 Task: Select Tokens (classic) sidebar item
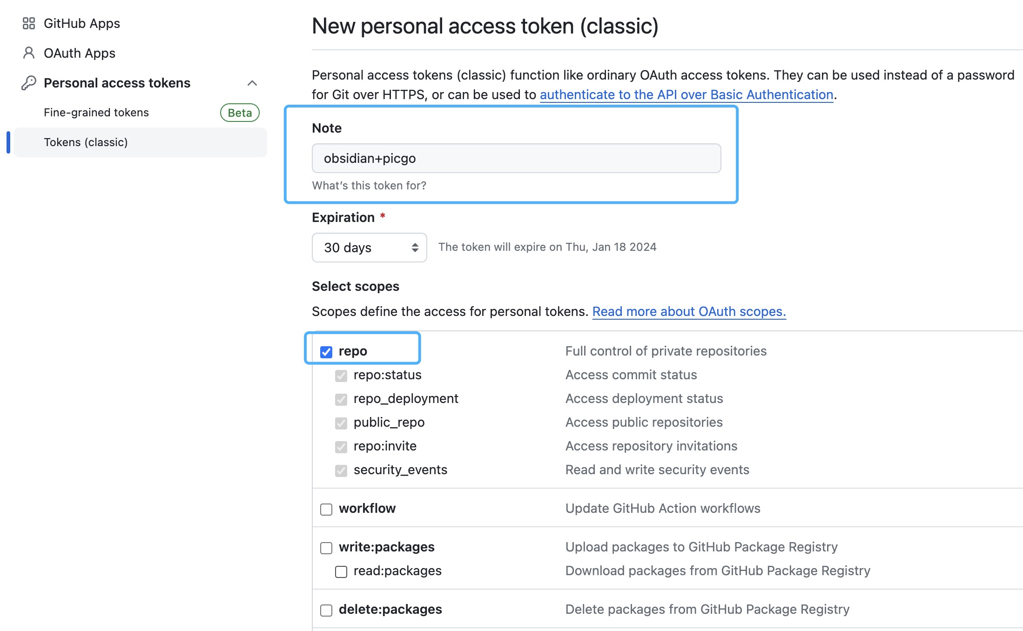[x=86, y=142]
